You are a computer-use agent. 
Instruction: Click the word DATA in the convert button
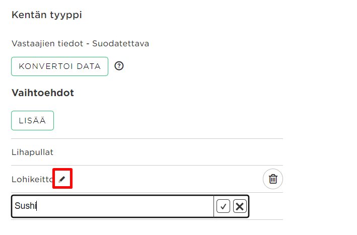pyautogui.click(x=89, y=66)
